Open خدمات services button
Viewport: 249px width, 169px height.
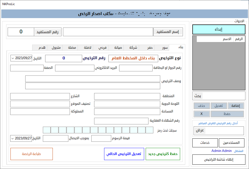(x=205, y=143)
